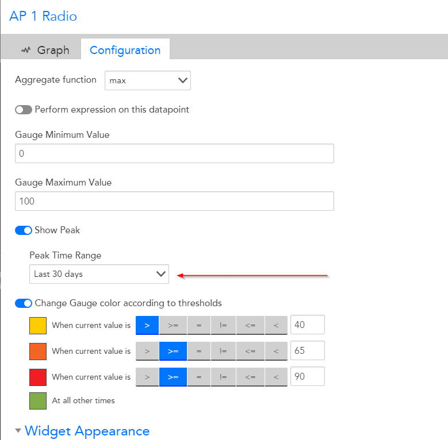Open the green default color swatch
This screenshot has height=440, width=448.
click(38, 401)
